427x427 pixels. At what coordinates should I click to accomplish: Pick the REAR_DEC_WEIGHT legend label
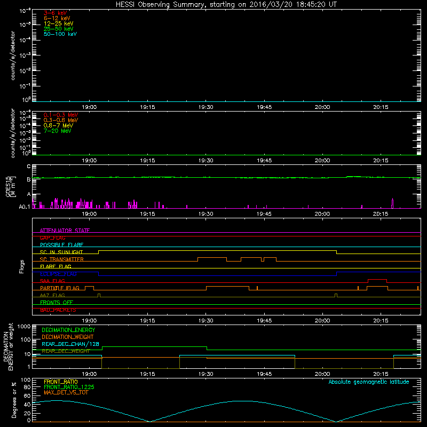click(66, 351)
